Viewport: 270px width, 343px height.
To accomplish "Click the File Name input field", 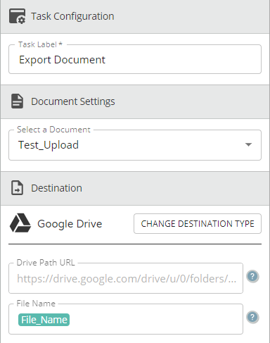I will coord(126,319).
